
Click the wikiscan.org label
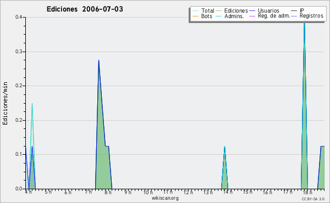pos(165,198)
